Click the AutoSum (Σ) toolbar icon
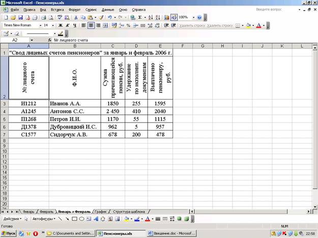The image size is (318, 238). tap(140, 17)
